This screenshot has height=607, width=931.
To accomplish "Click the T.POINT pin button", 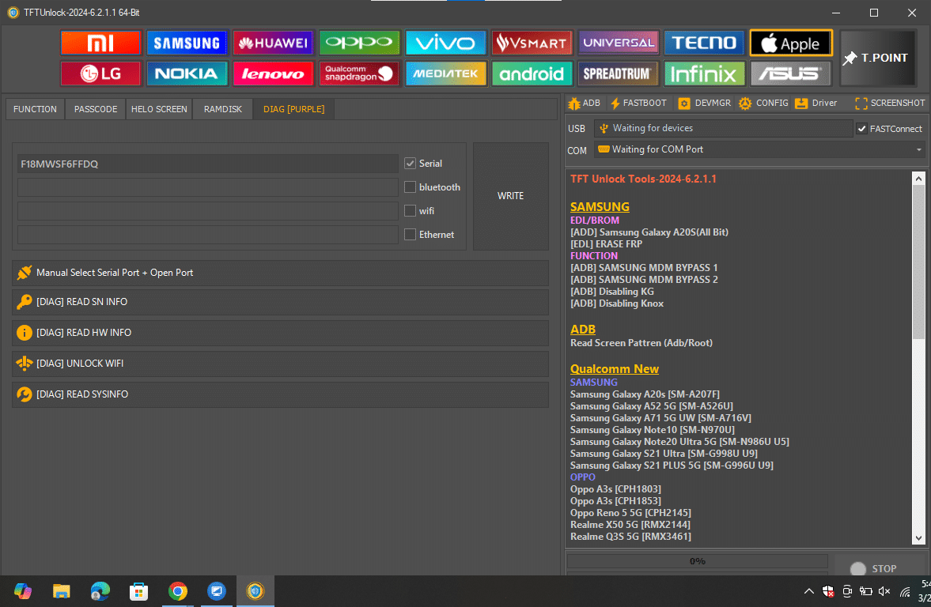I will click(x=877, y=58).
